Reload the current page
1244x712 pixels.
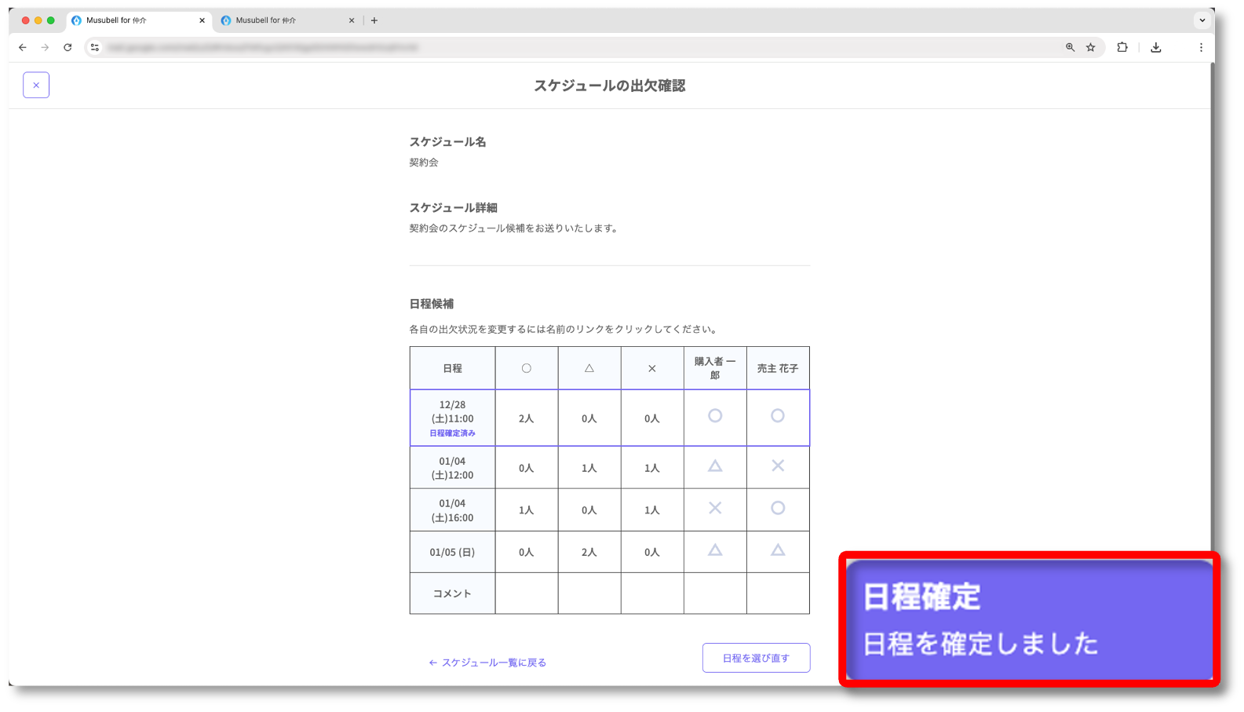click(x=67, y=47)
